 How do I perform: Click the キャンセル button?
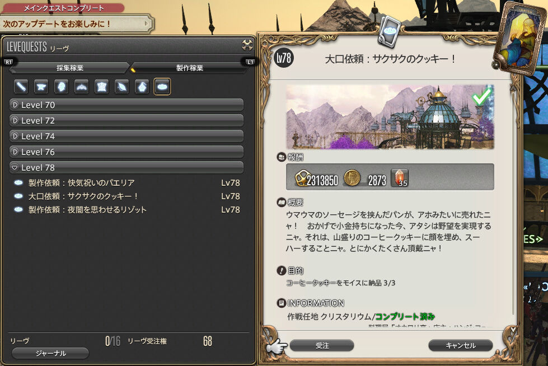click(x=461, y=345)
